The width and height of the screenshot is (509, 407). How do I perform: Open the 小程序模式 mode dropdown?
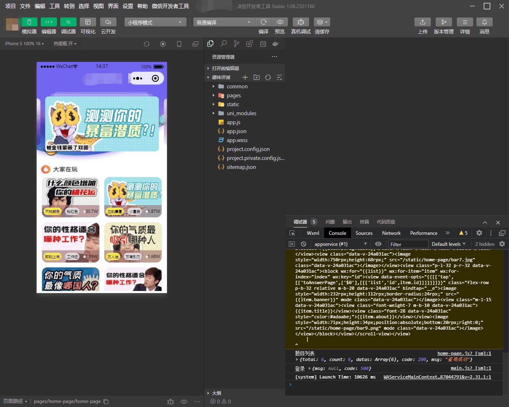pos(155,22)
